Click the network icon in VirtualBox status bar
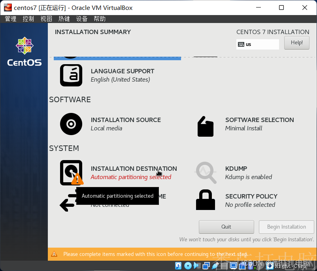317x271 pixels. pos(206,265)
